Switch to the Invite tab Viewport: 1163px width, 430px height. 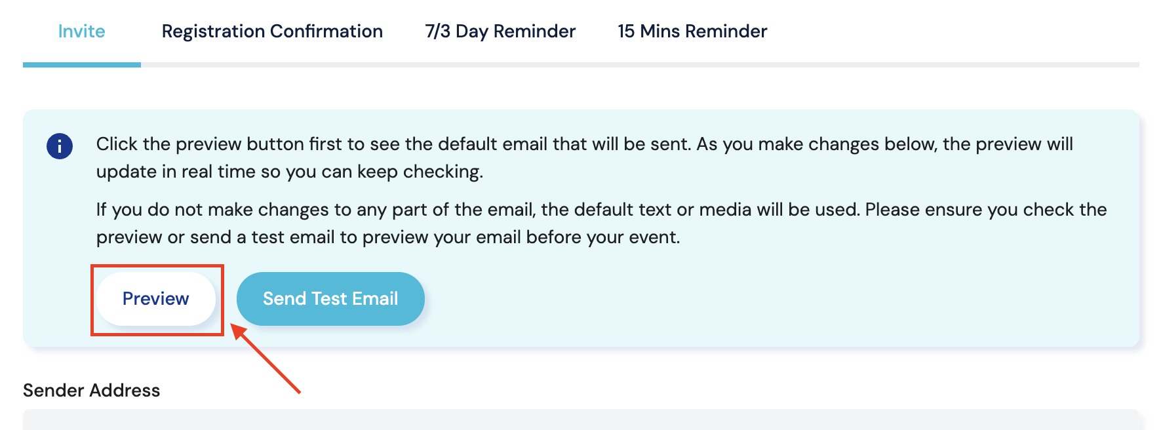pos(81,31)
